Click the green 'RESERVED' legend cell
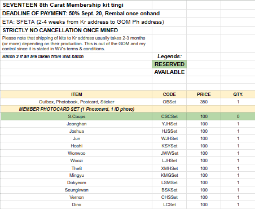 point(169,64)
